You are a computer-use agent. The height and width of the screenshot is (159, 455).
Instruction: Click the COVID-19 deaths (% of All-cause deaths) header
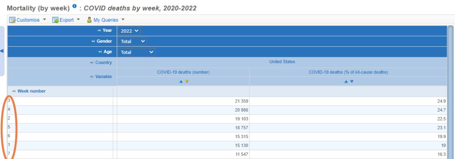pos(348,72)
